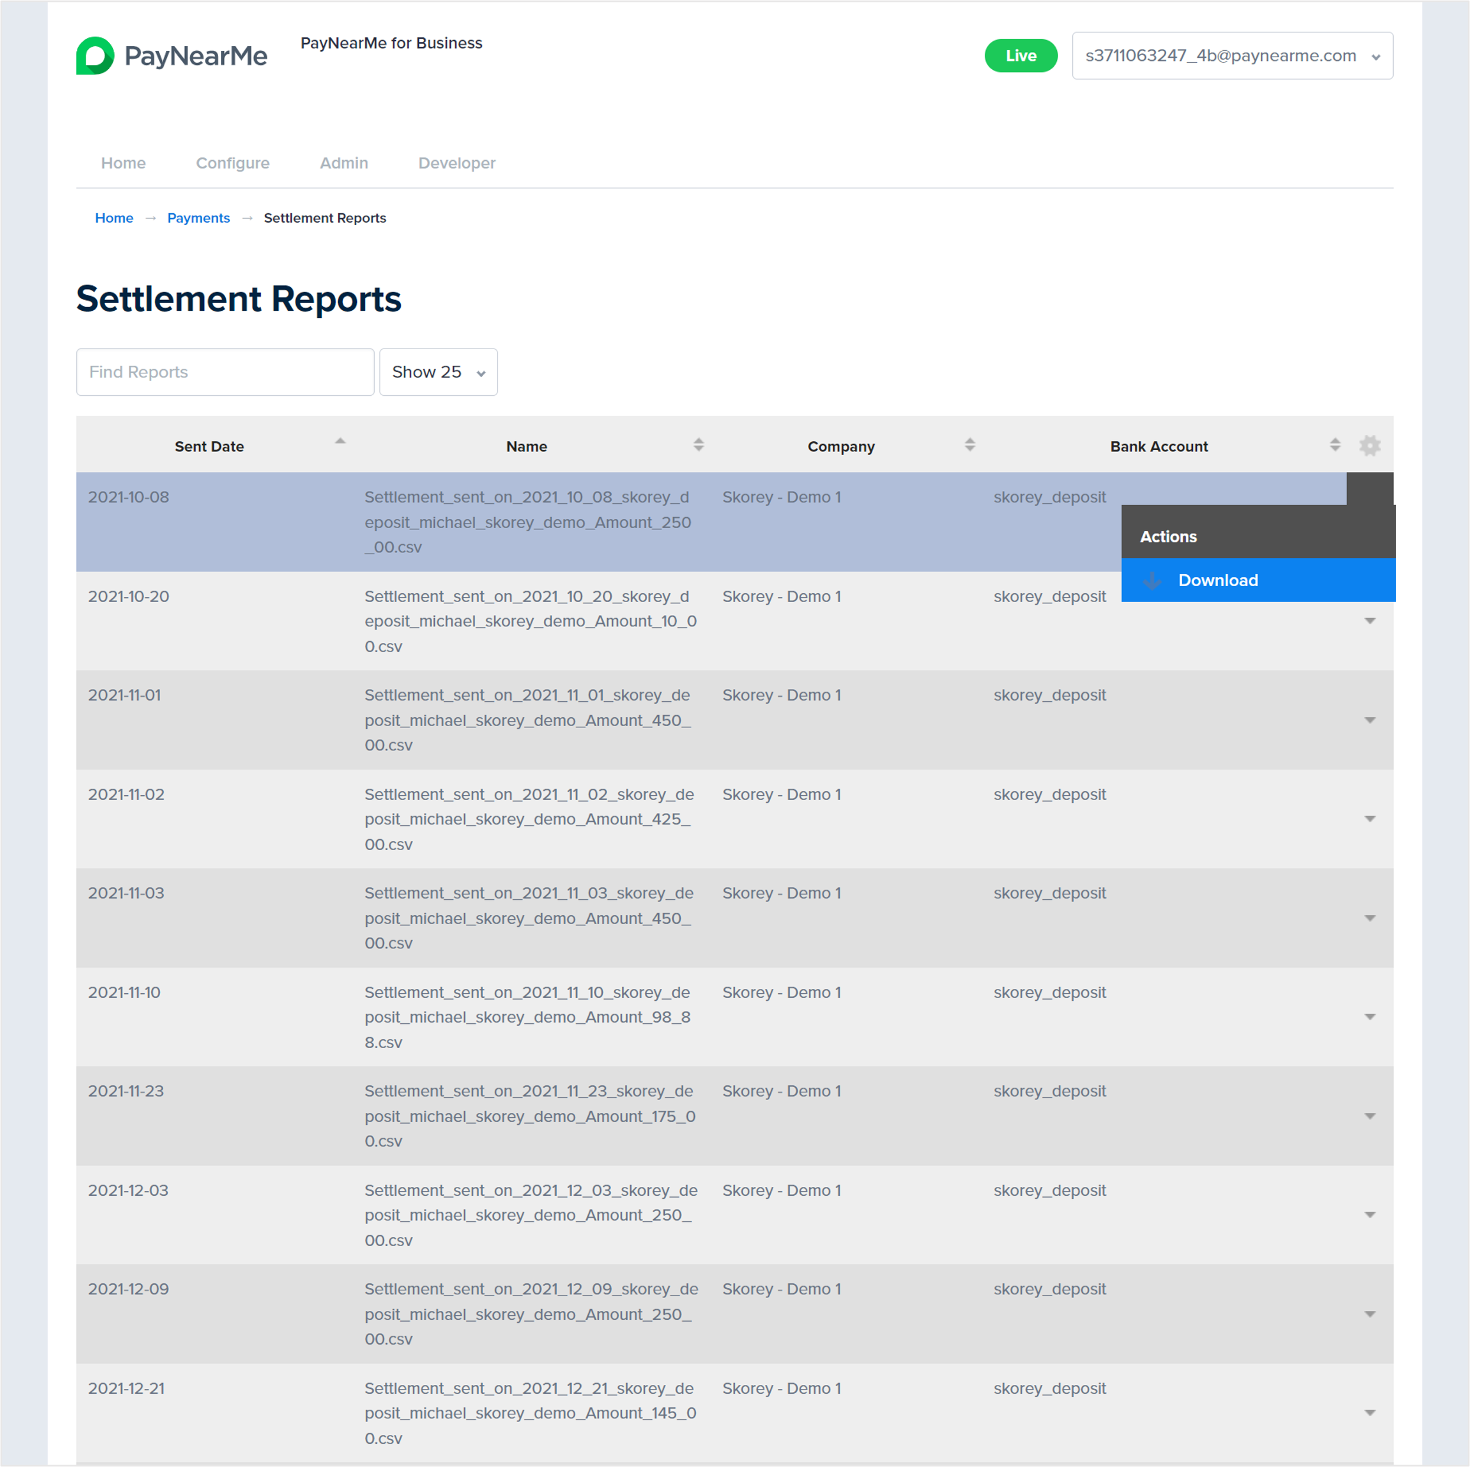Click the Find Reports search field
1470x1467 pixels.
[225, 372]
